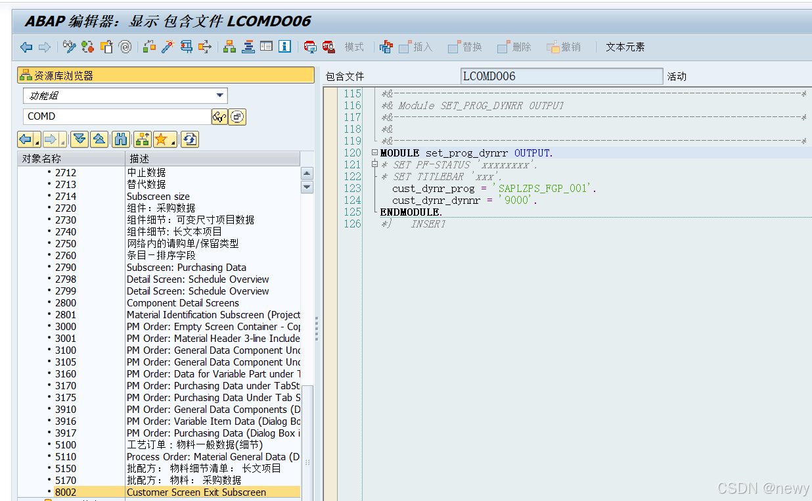
Task: Click the Display/Change pencil-glasses icon
Action: point(69,47)
